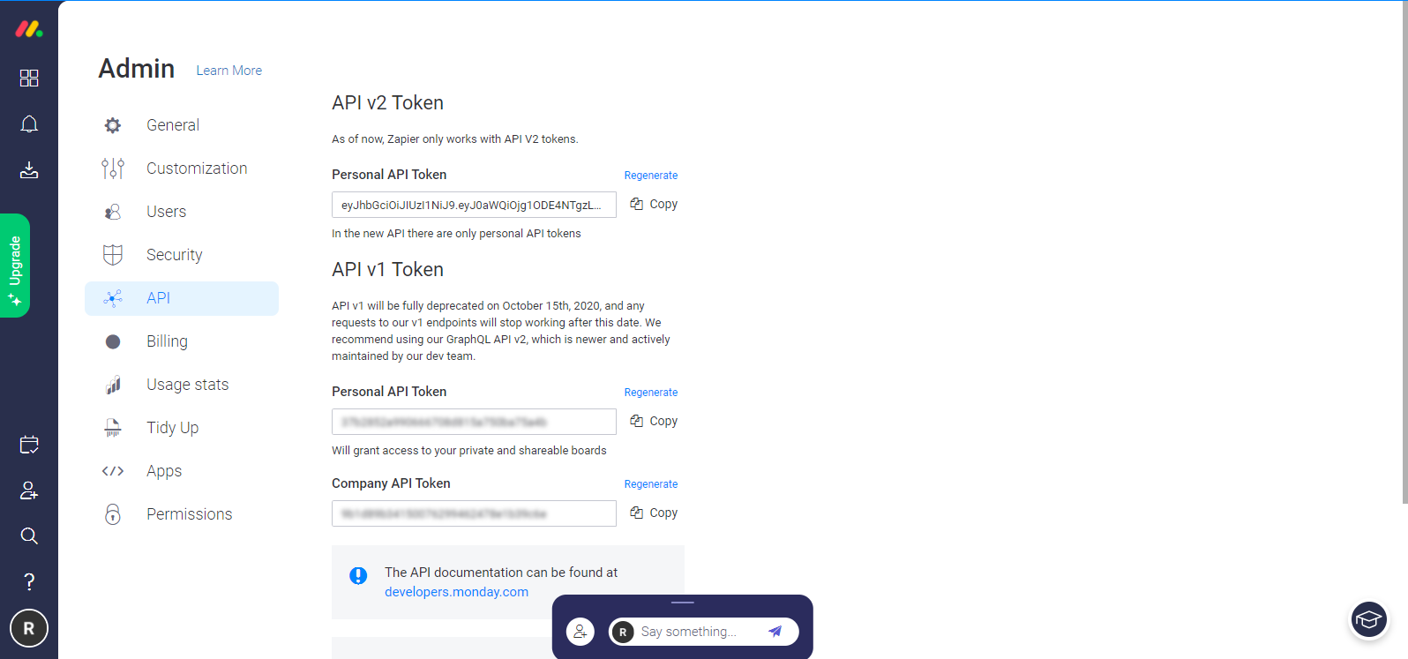Send message with paper plane icon
This screenshot has height=659, width=1408.
point(775,631)
